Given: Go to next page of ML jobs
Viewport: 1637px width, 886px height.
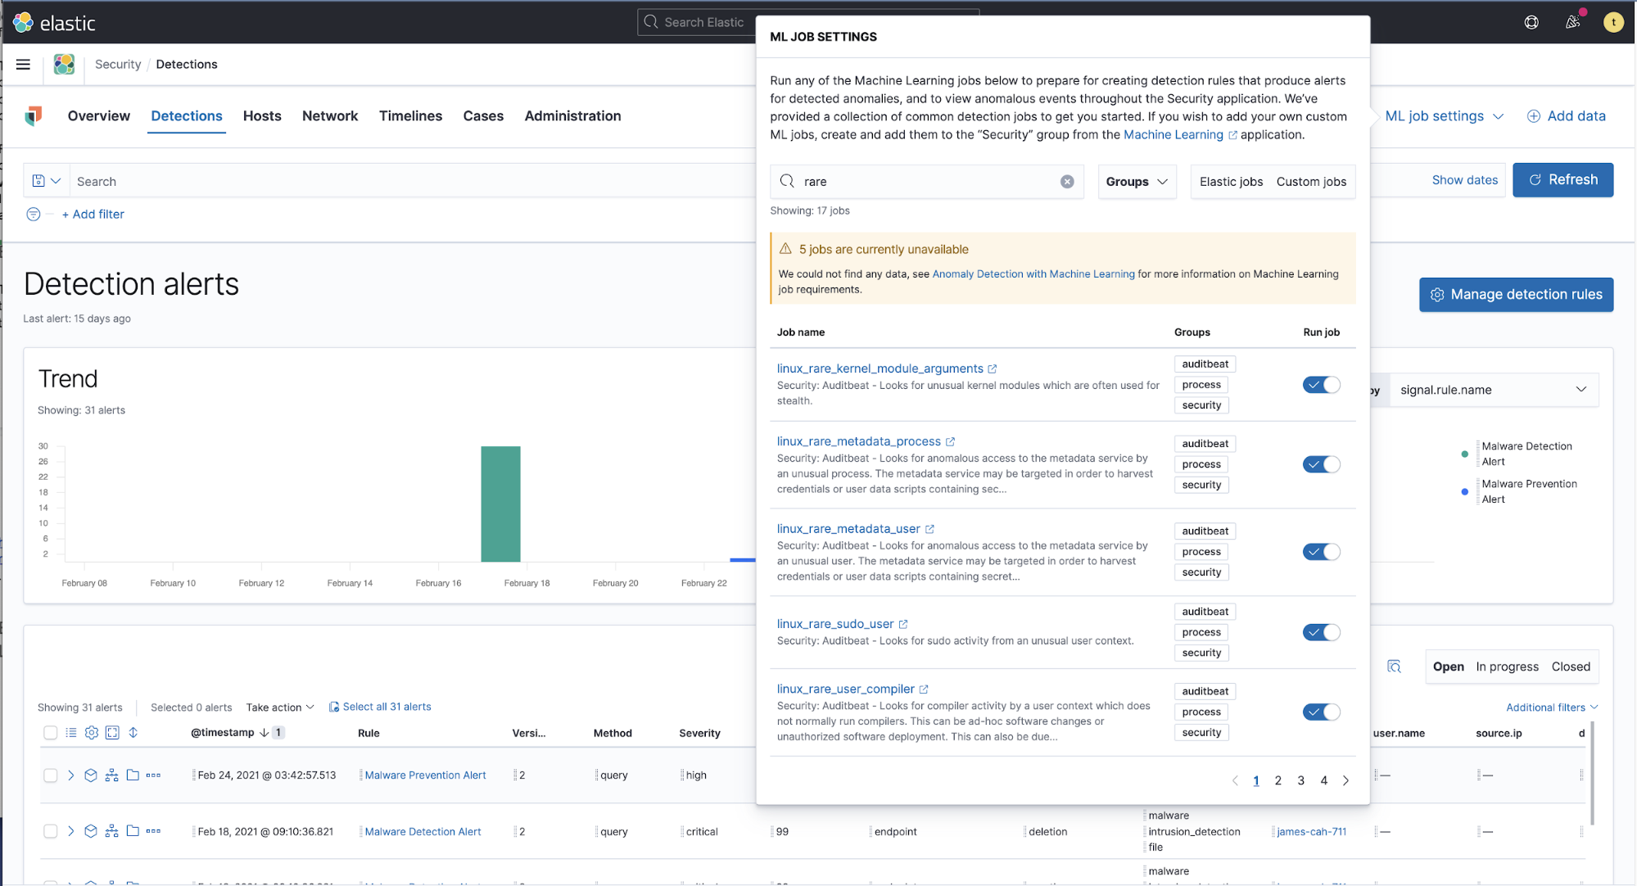Looking at the screenshot, I should 1345,781.
